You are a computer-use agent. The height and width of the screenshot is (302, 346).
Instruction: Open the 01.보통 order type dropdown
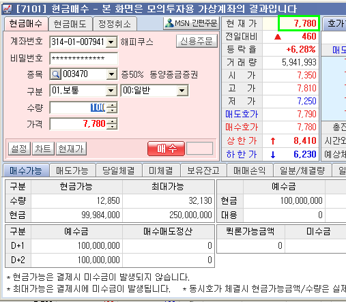111,91
